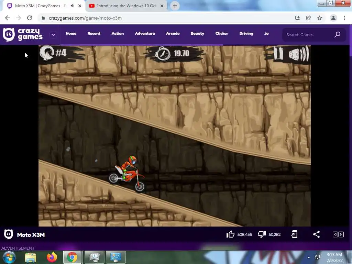Image resolution: width=352 pixels, height=264 pixels.
Task: Open the Recent games category
Action: [94, 33]
